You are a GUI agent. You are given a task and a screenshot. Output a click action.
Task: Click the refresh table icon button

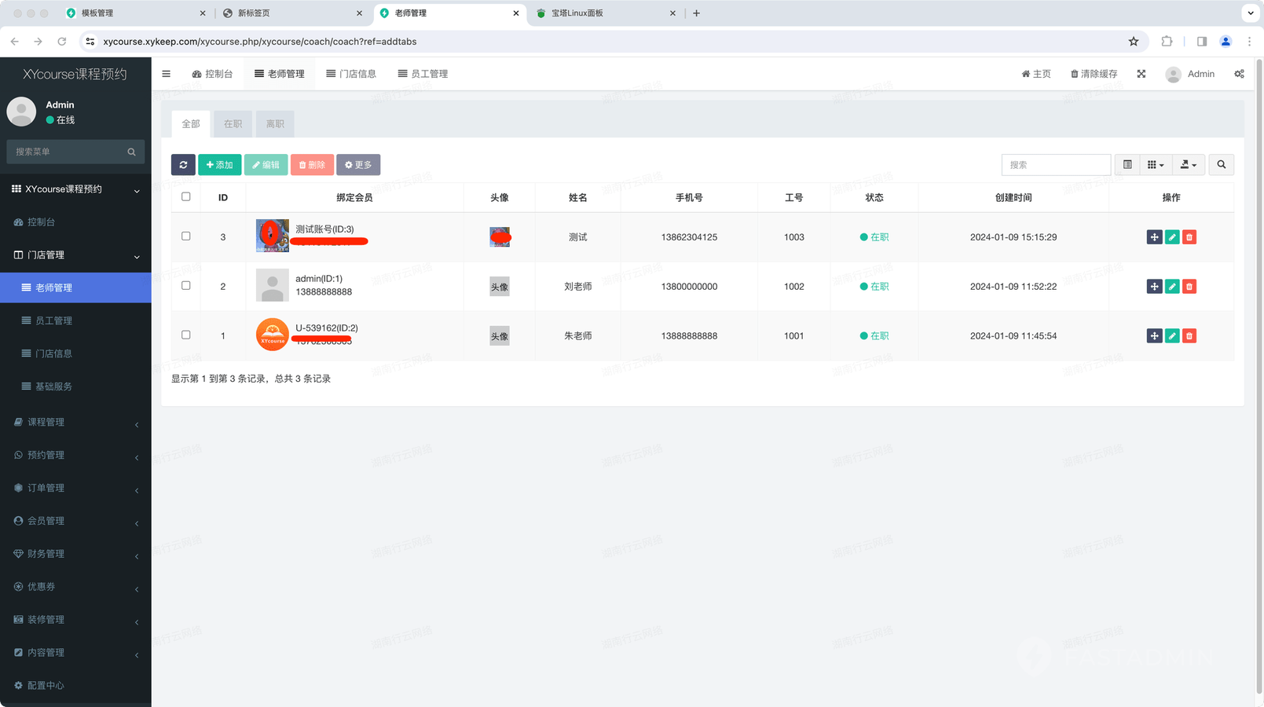point(183,165)
